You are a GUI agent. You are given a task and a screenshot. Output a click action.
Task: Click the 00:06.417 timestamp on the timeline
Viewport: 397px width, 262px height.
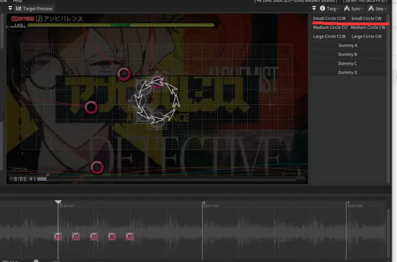[x=67, y=206]
